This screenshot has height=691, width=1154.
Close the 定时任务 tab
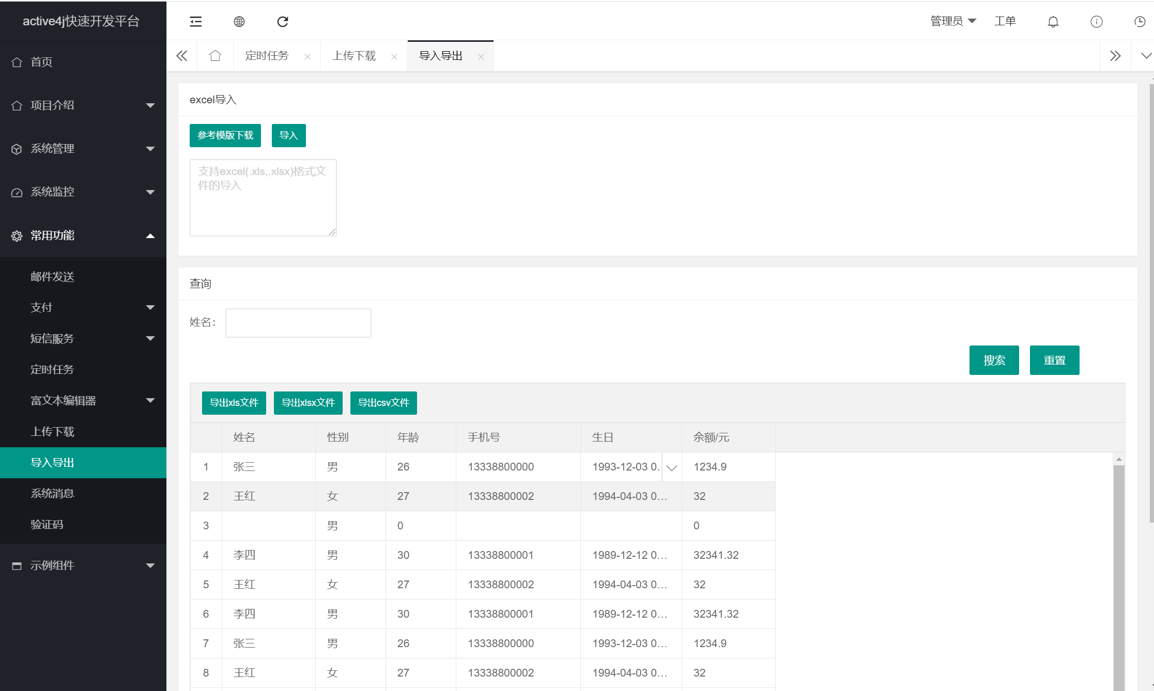[x=307, y=56]
